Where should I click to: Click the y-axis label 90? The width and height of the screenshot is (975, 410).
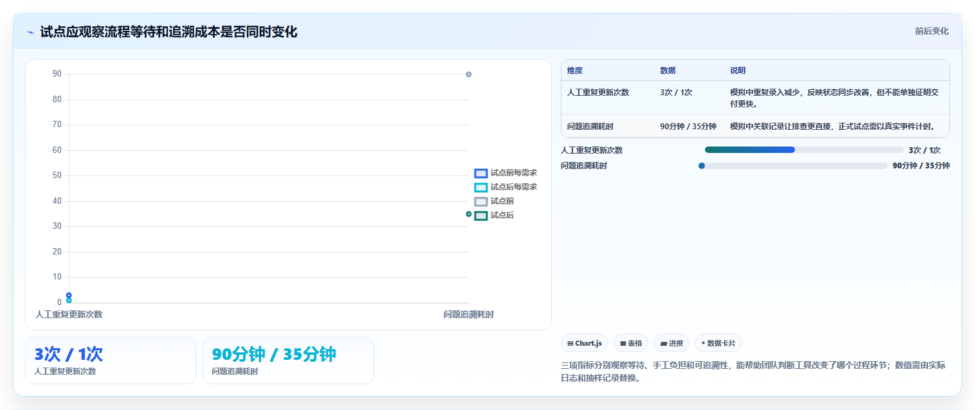point(57,74)
